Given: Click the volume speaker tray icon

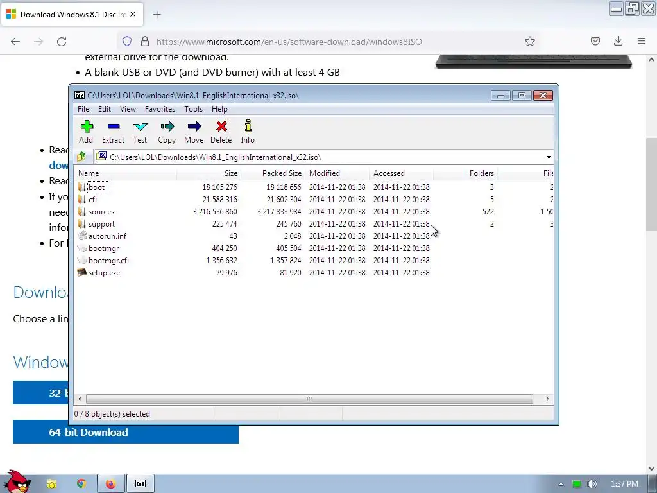Looking at the screenshot, I should 592,484.
